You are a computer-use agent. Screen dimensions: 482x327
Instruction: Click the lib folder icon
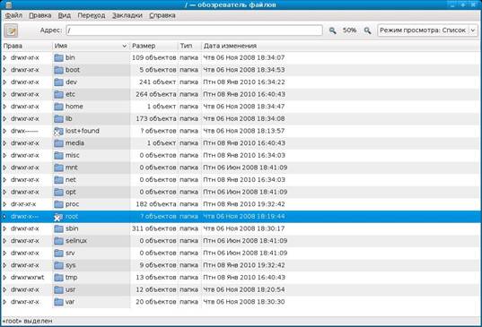tap(58, 119)
